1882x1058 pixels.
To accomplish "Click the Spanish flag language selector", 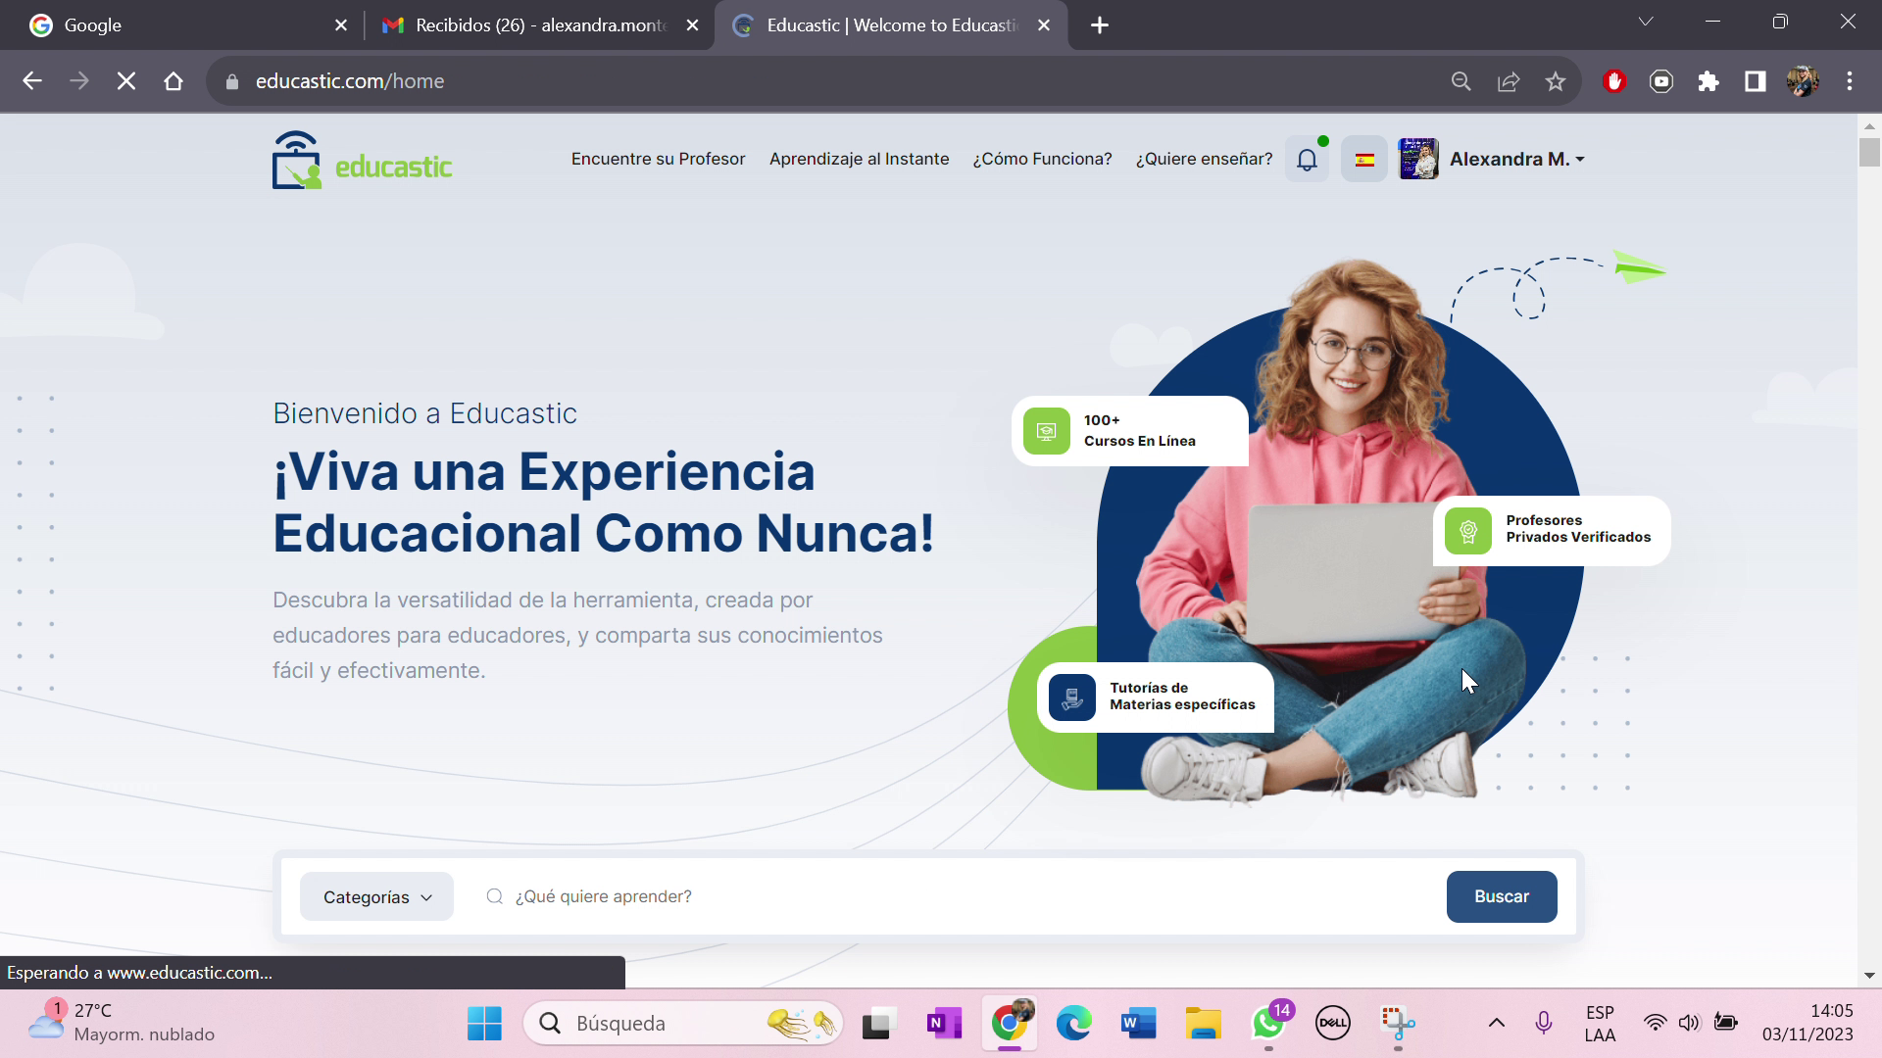I will click(1364, 160).
